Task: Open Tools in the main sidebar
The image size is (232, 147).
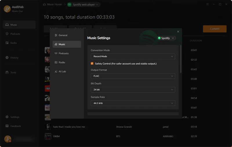Action: [x=19, y=72]
